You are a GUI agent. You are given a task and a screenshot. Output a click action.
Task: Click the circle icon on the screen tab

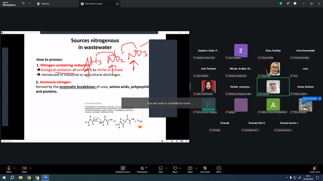pos(117,4)
